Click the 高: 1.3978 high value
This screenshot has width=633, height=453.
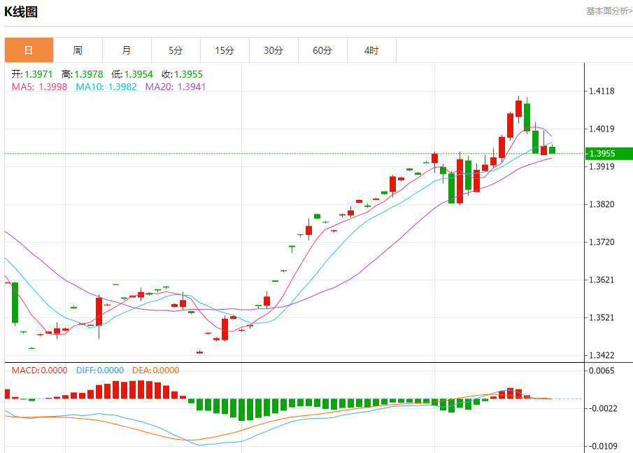83,74
